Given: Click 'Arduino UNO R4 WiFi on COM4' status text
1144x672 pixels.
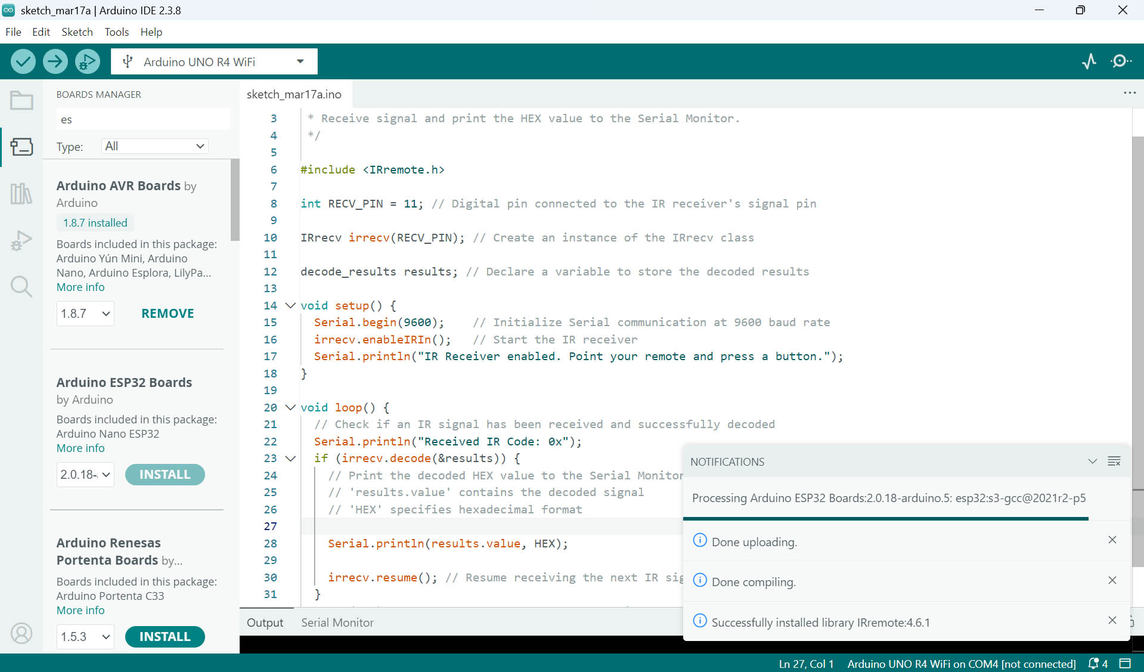Looking at the screenshot, I should (x=962, y=664).
